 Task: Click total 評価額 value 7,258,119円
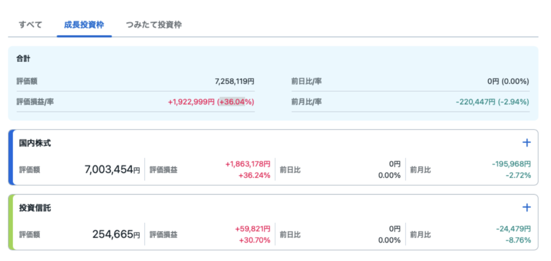click(235, 82)
